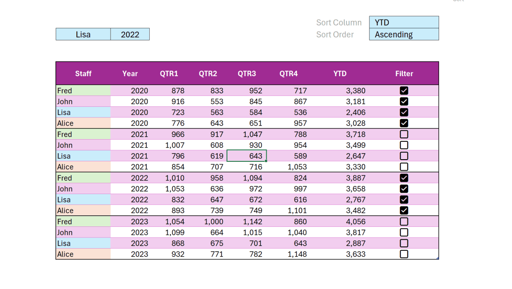Select the QTR4 cell with value 1,148
Screen dimensions: 512x289
(x=288, y=254)
